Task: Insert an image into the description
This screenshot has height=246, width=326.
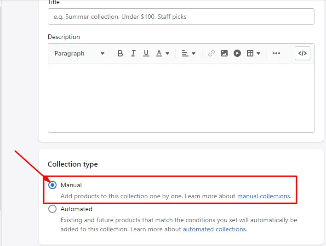Action: coord(224,53)
